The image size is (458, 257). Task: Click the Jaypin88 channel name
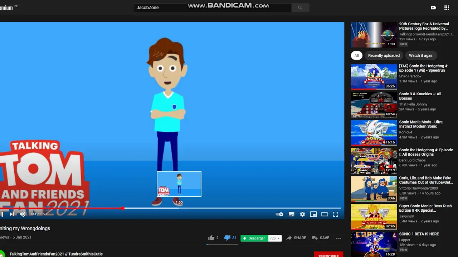click(407, 216)
